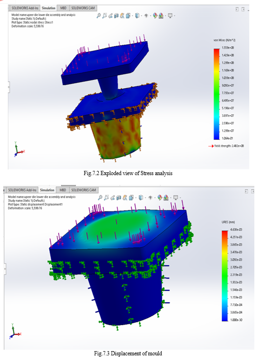Image resolution: width=266 pixels, height=360 pixels.
Task: Click Zoom to Fit in the displacement plot window
Action: coord(100,198)
